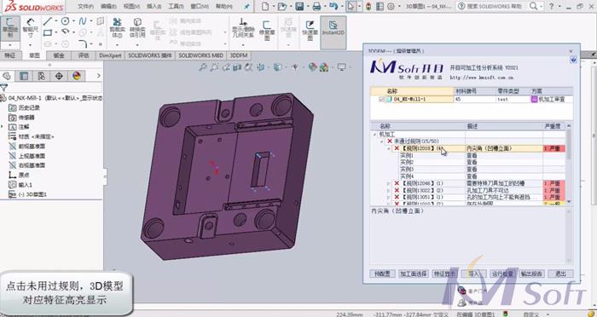Open the 编辑 (Edit) menu
The height and width of the screenshot is (317, 597).
tap(109, 6)
